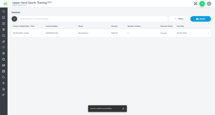Click the Invoiced payment status cell
This screenshot has height=115, width=215.
click(x=163, y=33)
